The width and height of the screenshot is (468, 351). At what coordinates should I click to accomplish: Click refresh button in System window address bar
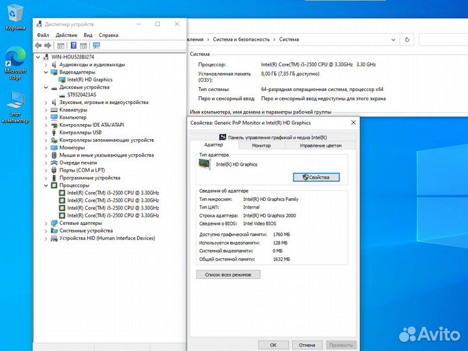pyautogui.click(x=407, y=40)
